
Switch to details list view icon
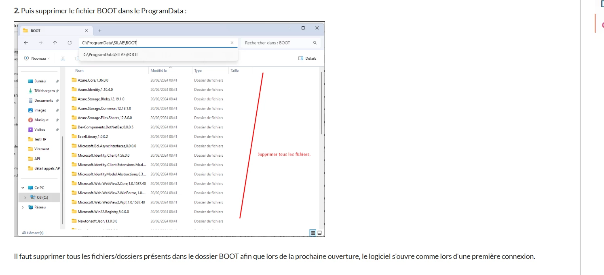[x=313, y=233]
